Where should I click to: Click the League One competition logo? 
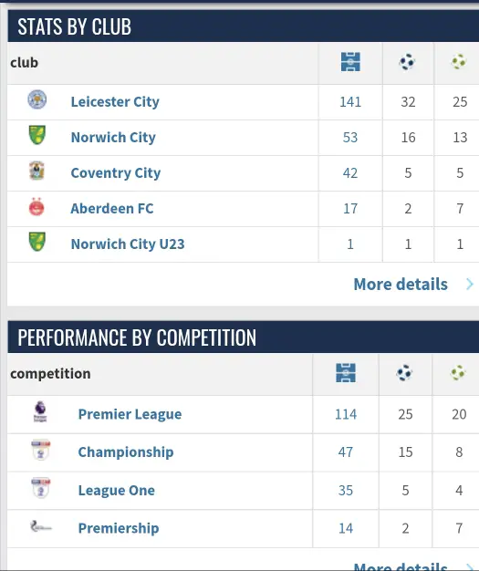click(x=41, y=488)
